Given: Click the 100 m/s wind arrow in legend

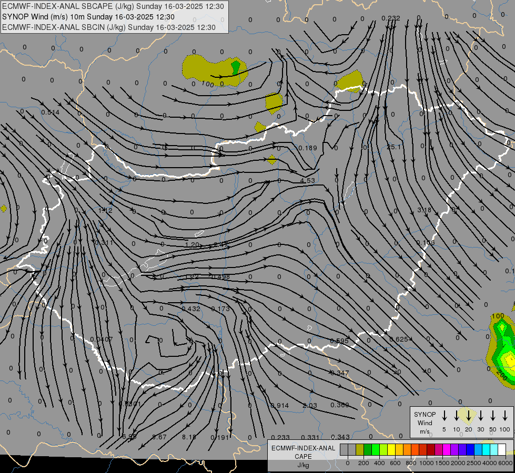Looking at the screenshot, I should (x=505, y=416).
